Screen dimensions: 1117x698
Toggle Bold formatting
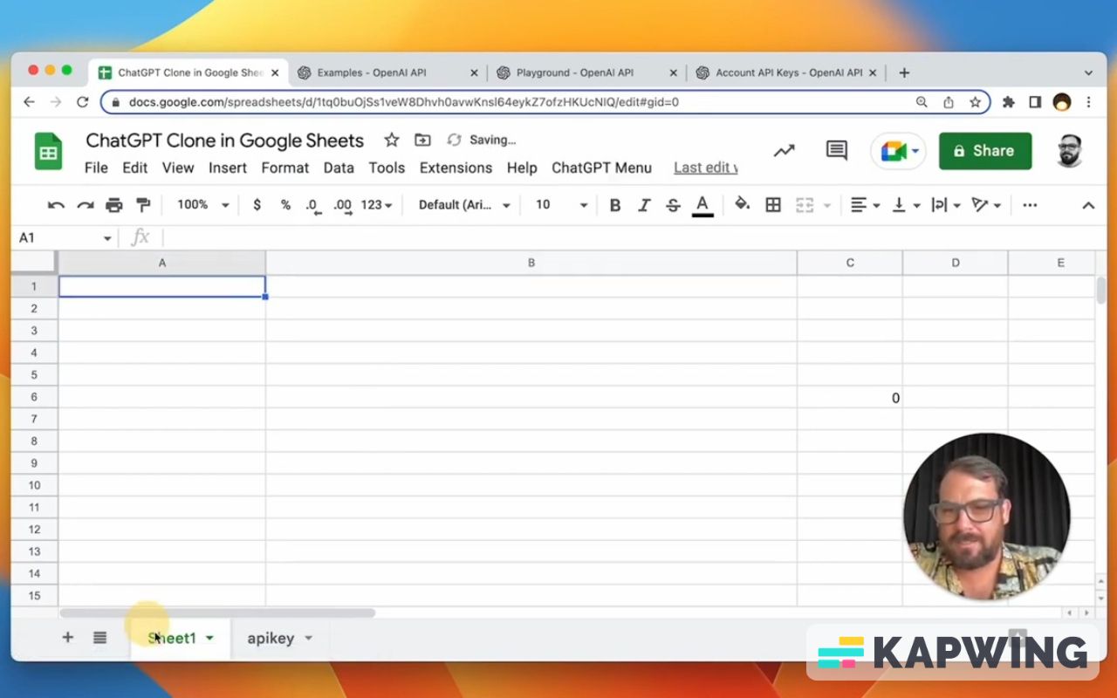615,205
